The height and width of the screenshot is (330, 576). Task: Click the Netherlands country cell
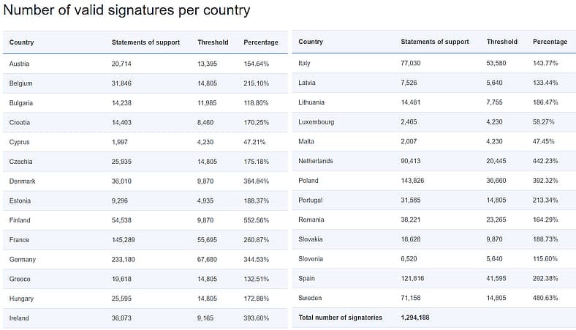316,161
